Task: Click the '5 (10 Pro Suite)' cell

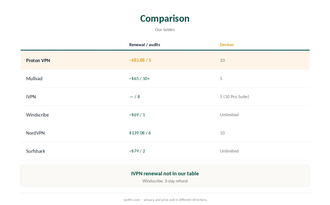Action: pyautogui.click(x=234, y=96)
